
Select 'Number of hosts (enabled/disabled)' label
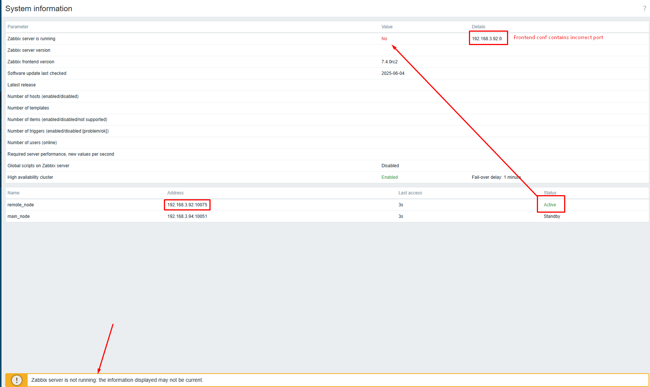[x=43, y=96]
